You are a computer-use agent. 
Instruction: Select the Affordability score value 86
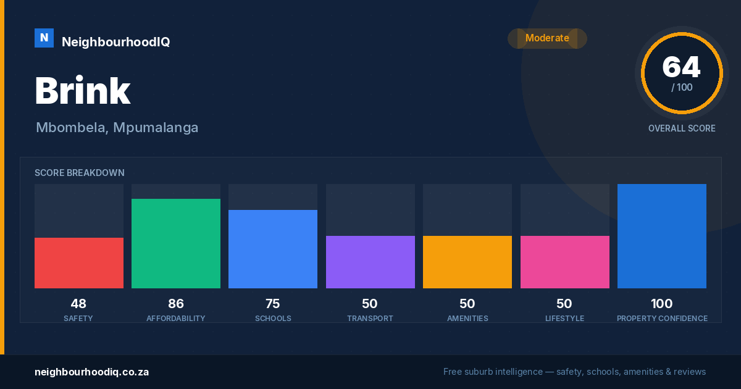[176, 304]
